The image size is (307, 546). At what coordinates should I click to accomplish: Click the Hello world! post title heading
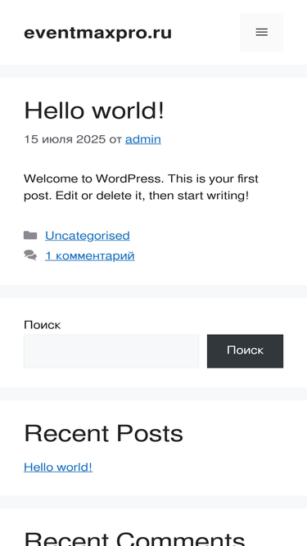(94, 111)
